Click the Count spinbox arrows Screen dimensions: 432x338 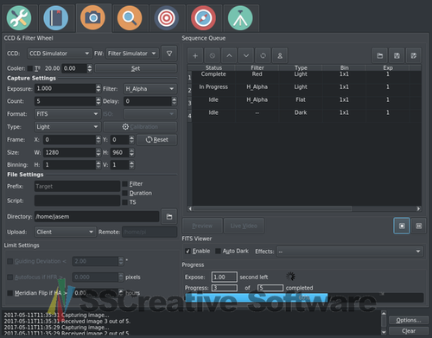coord(98,101)
